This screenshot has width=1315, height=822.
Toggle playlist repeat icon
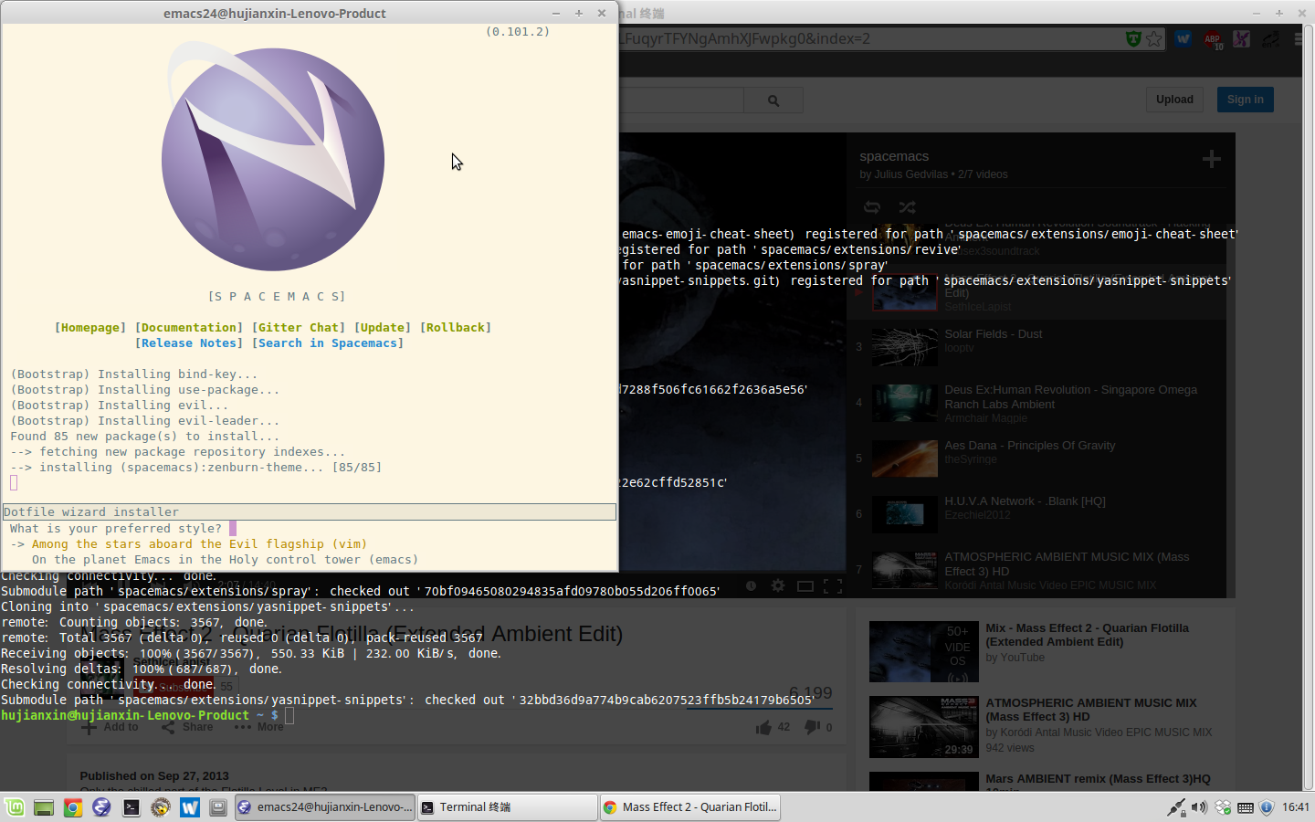click(x=872, y=207)
